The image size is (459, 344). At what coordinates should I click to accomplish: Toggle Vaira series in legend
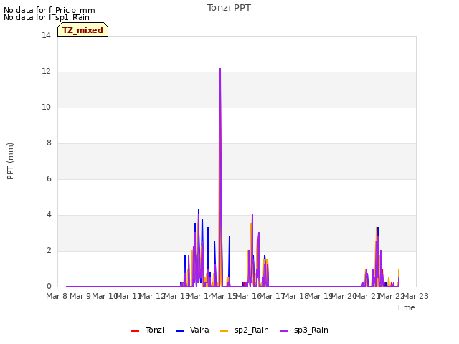tap(192, 330)
